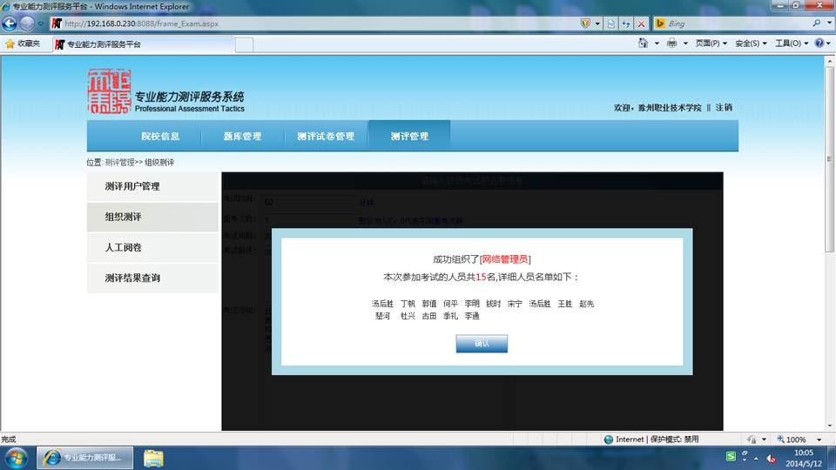Select 组织测评 in the sidebar
Screen dimensions: 836x470
tap(152, 217)
